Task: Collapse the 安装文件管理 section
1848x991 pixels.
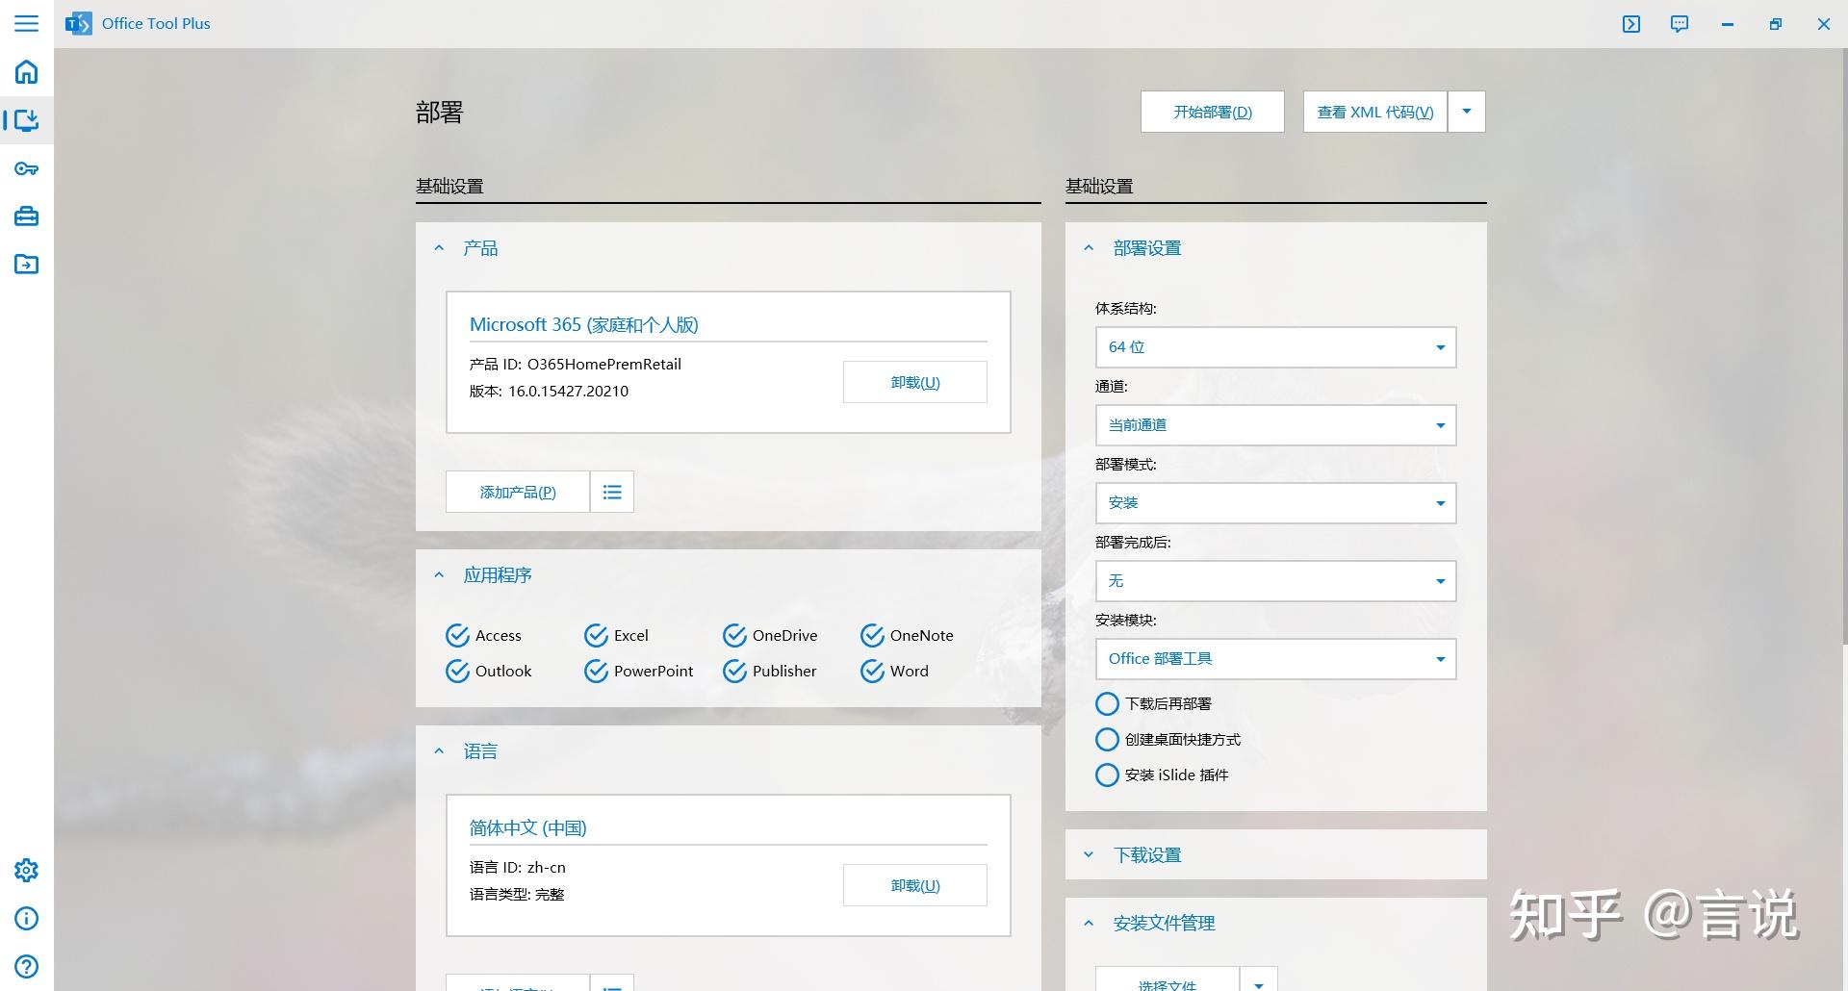Action: pyautogui.click(x=1089, y=924)
